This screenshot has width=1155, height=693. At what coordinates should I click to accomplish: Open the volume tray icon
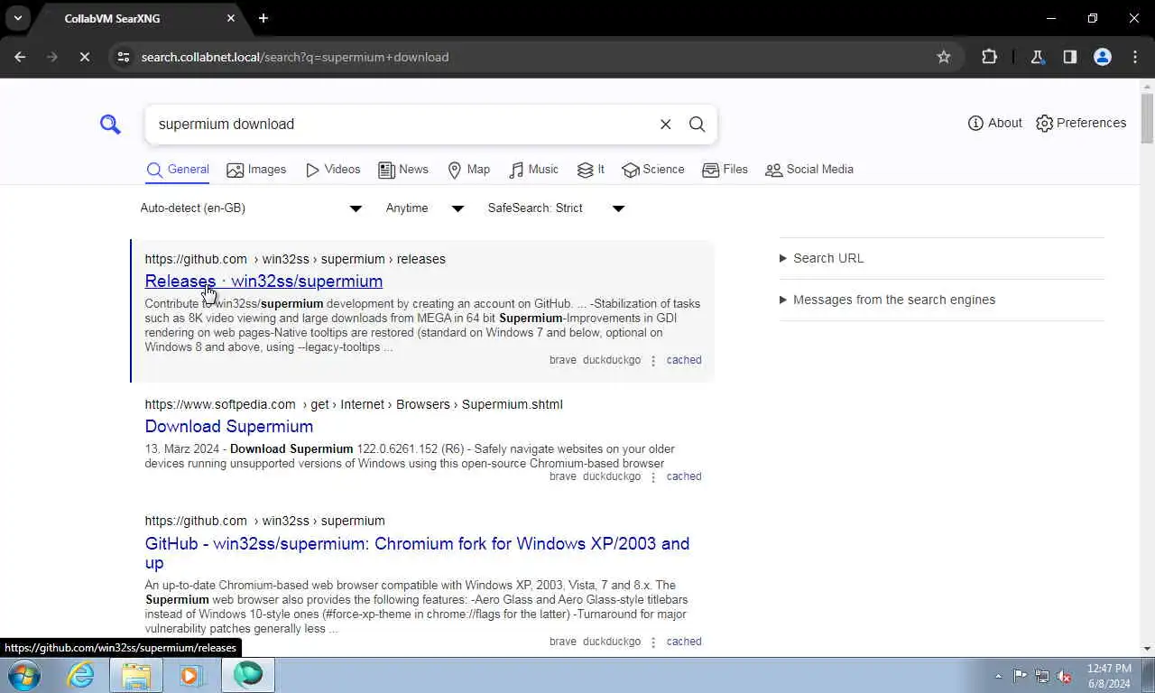[1065, 676]
